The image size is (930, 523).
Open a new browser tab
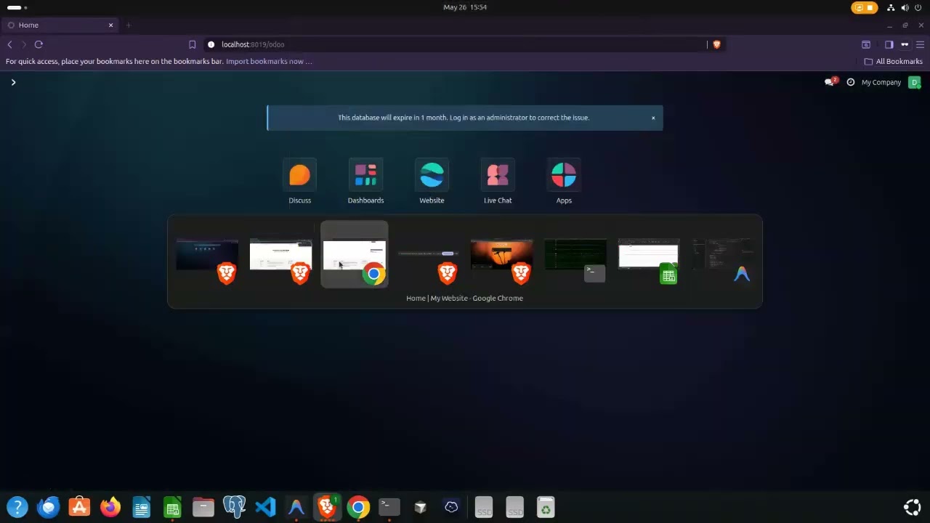point(129,25)
